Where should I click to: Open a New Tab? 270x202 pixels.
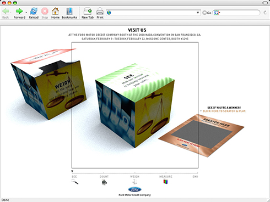88,12
